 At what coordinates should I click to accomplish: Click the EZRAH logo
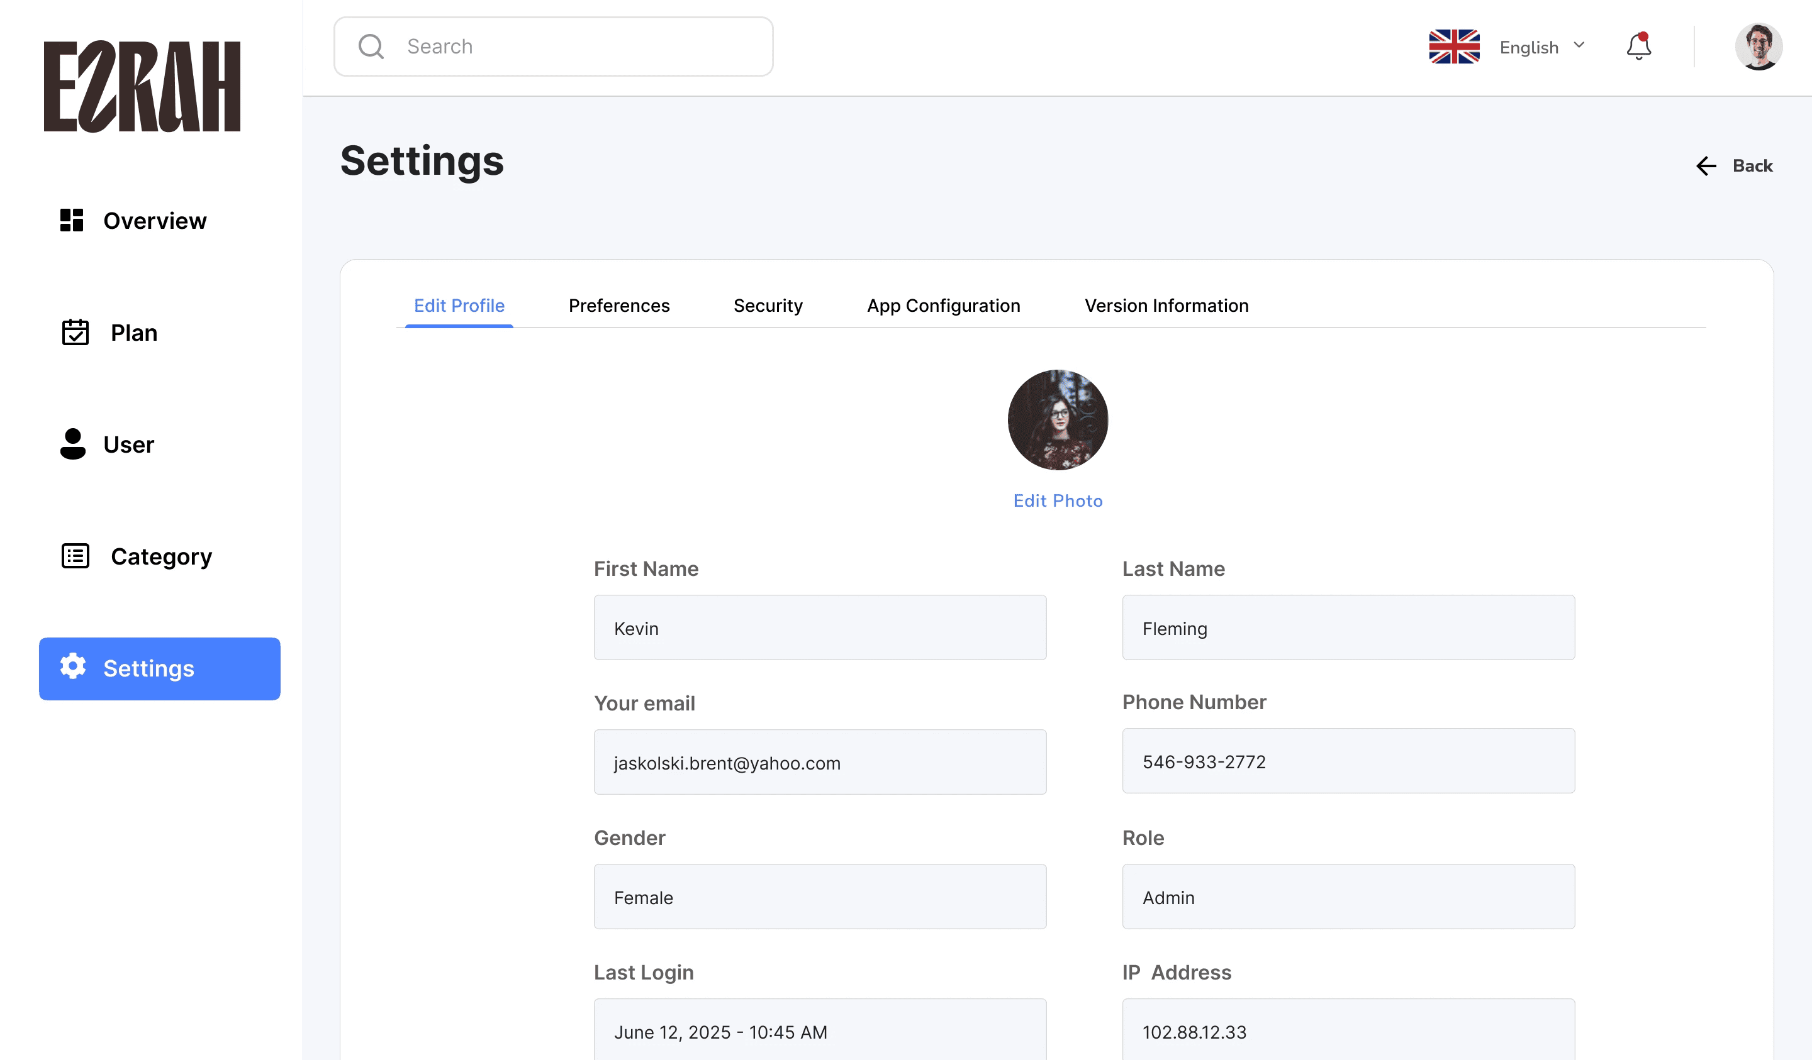click(x=142, y=86)
